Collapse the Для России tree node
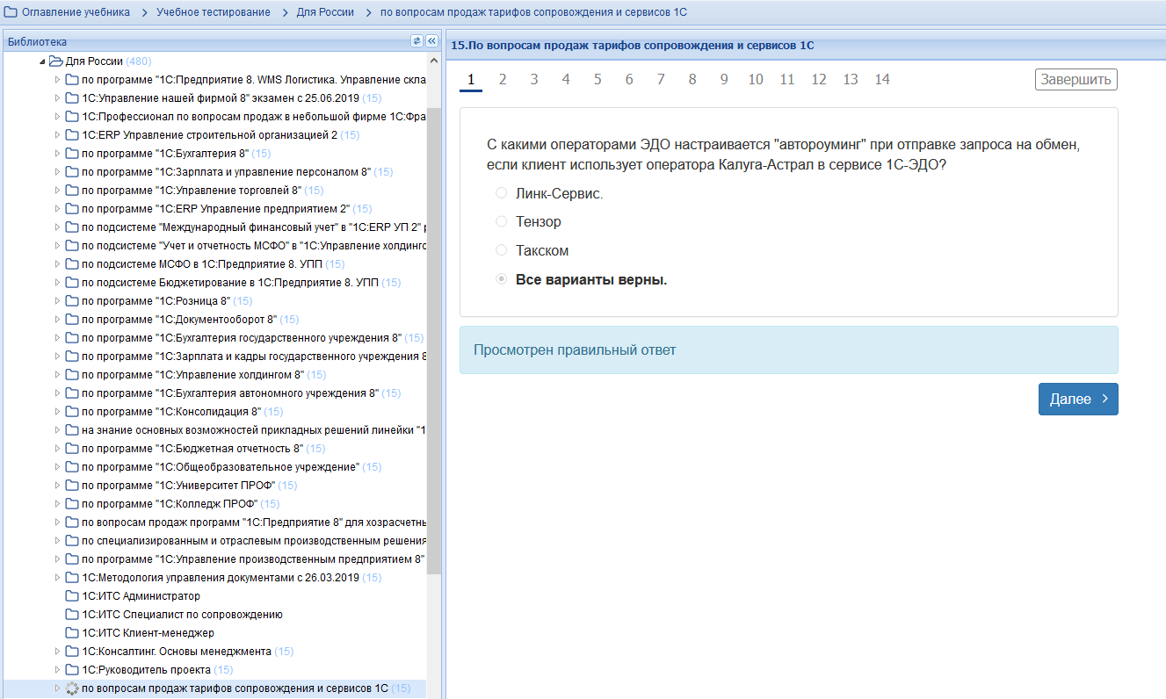 tap(42, 61)
